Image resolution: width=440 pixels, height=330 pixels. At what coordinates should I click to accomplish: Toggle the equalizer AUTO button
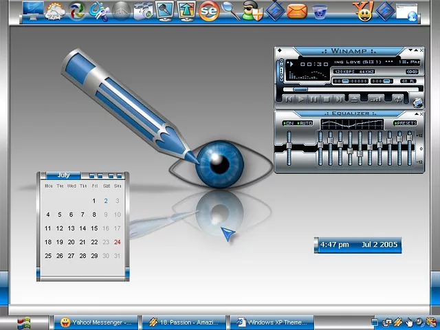[305, 123]
